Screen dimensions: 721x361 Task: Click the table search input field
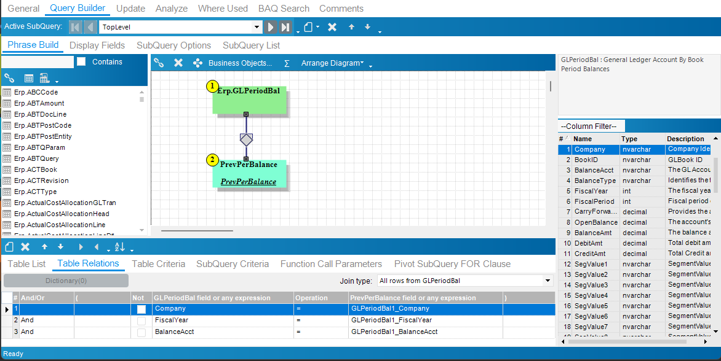tap(37, 62)
